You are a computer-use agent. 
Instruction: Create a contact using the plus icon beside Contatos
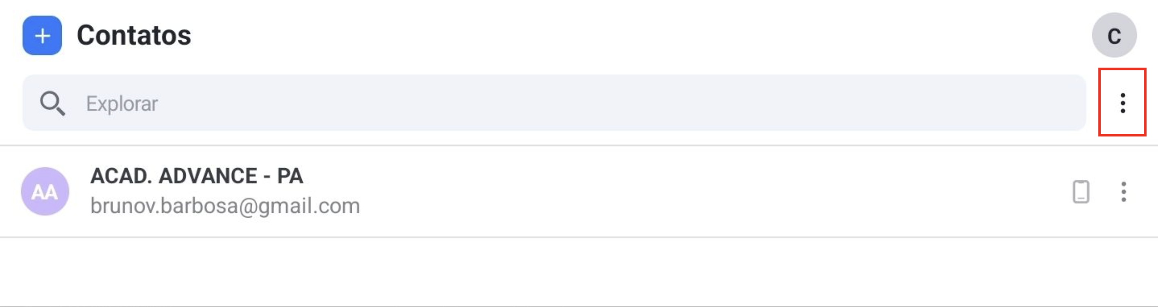coord(42,36)
